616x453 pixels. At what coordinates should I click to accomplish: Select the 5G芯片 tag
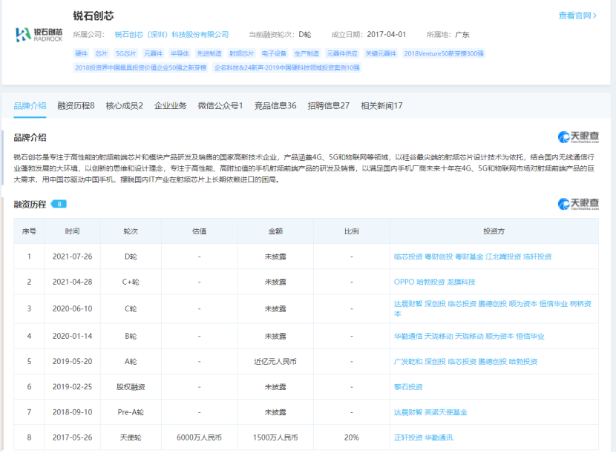pyautogui.click(x=125, y=53)
